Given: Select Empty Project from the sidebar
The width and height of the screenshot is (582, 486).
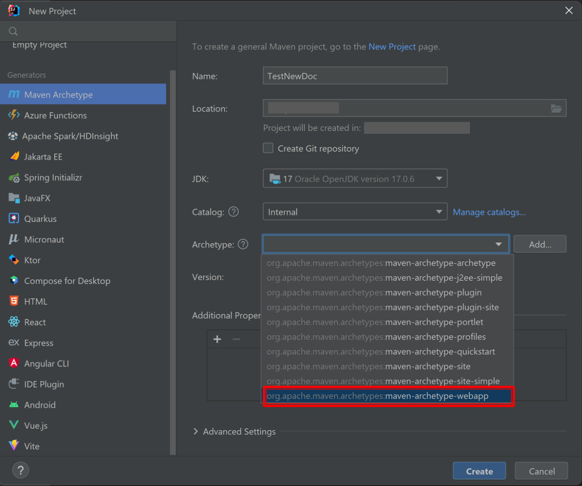Looking at the screenshot, I should 39,45.
